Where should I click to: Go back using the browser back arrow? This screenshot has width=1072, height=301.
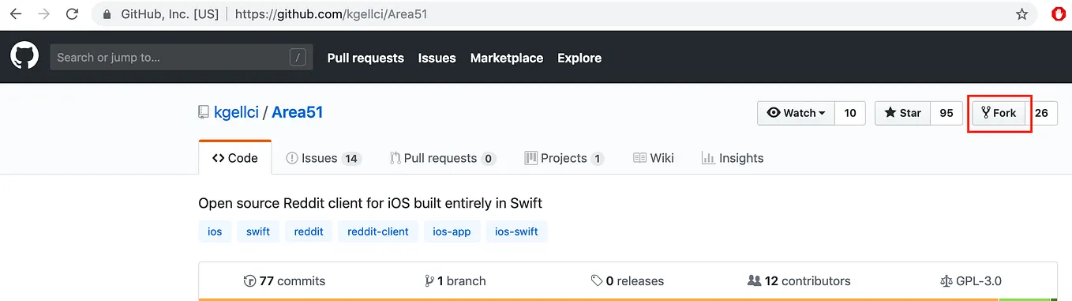coord(15,14)
